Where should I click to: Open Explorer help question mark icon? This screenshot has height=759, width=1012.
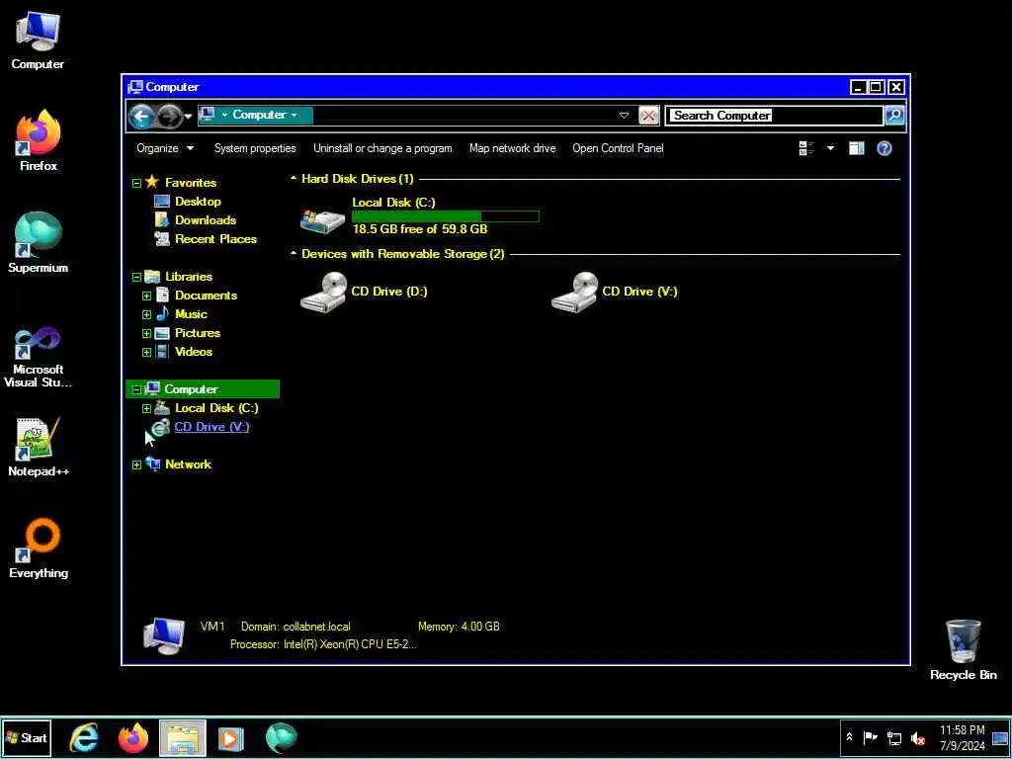tap(885, 148)
